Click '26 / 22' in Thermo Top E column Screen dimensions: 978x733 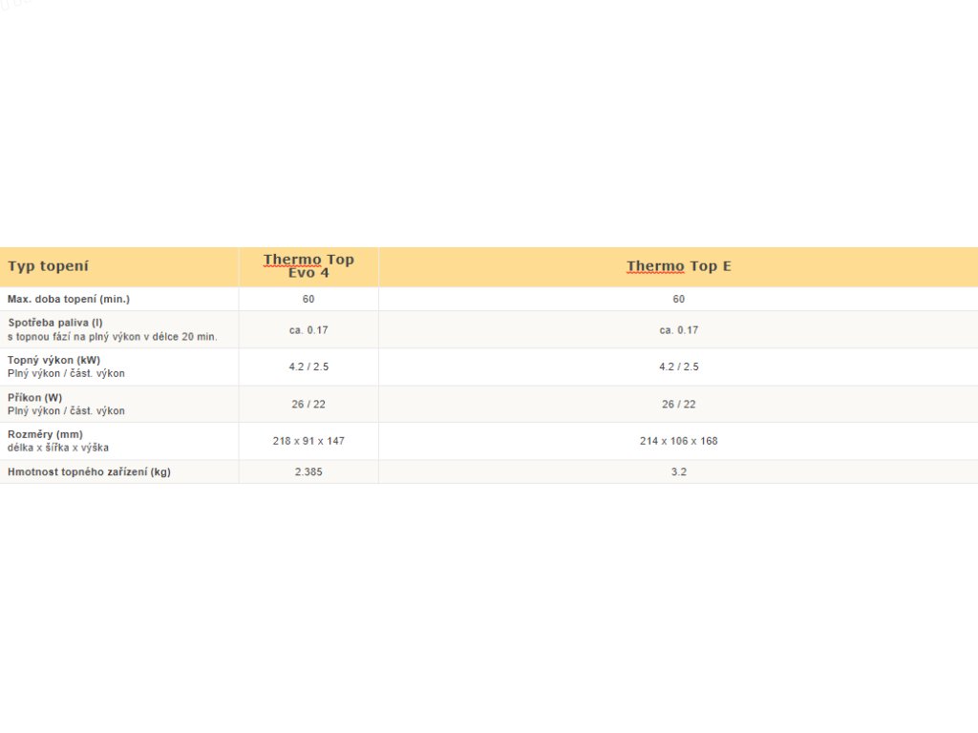pos(679,405)
